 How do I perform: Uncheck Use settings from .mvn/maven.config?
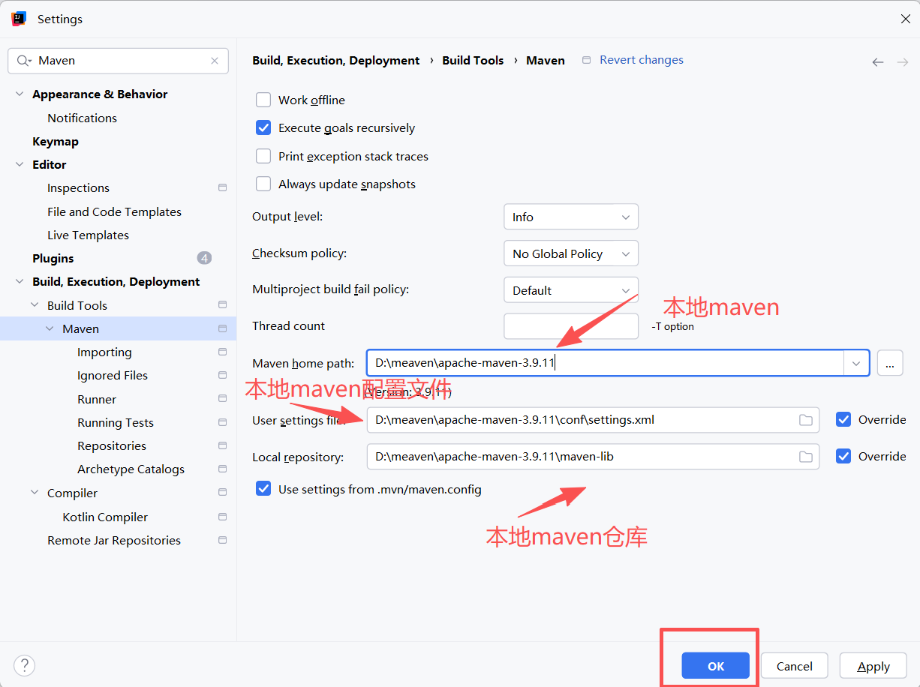(x=263, y=489)
